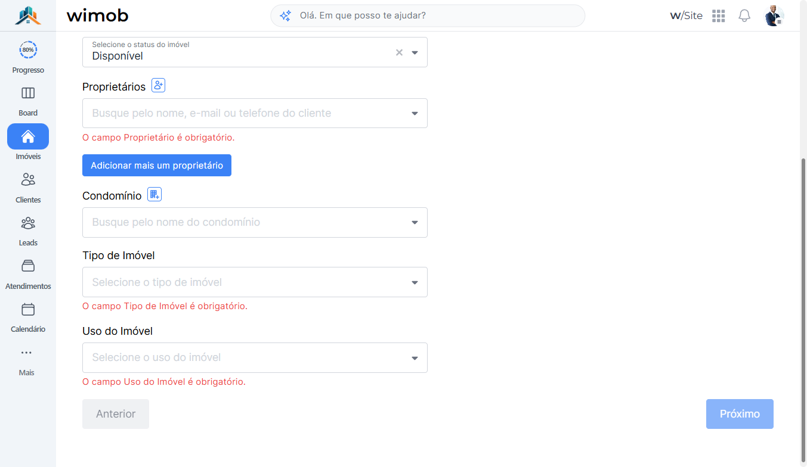
Task: Click the Proprietários section label
Action: (x=114, y=86)
